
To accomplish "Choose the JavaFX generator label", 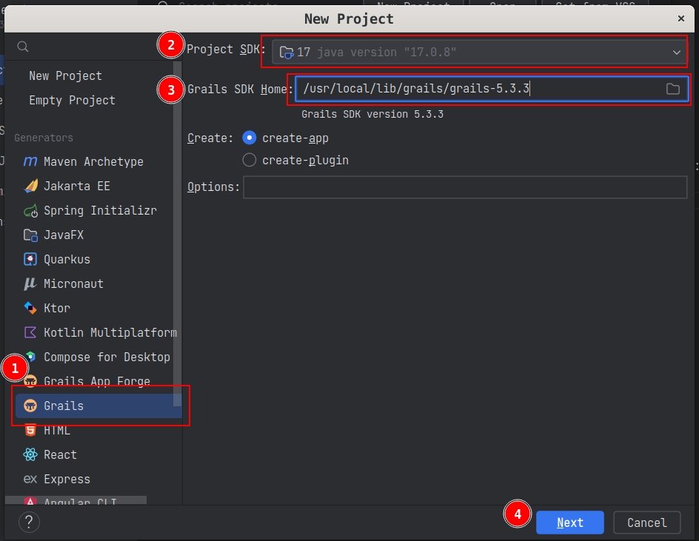I will pos(64,235).
